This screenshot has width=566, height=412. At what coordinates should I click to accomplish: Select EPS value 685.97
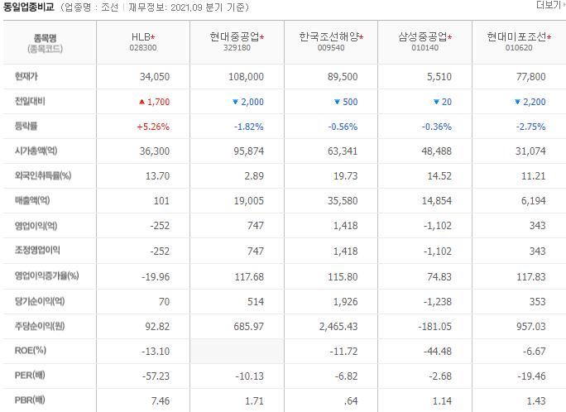click(x=249, y=327)
